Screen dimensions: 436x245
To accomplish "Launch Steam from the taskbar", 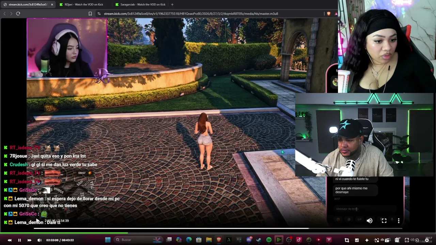I will (259, 240).
